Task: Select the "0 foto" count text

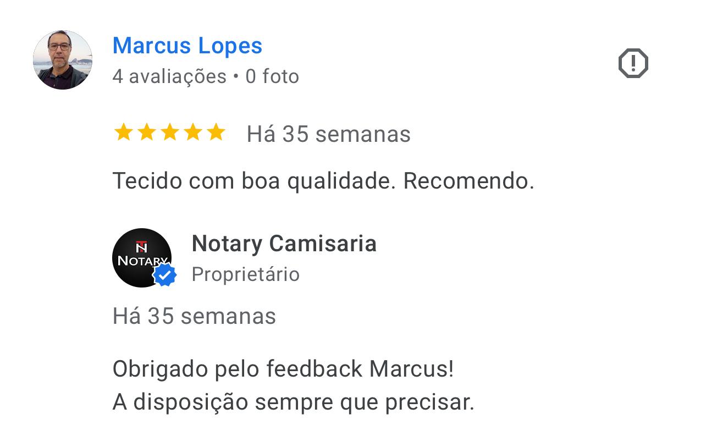Action: [x=272, y=76]
